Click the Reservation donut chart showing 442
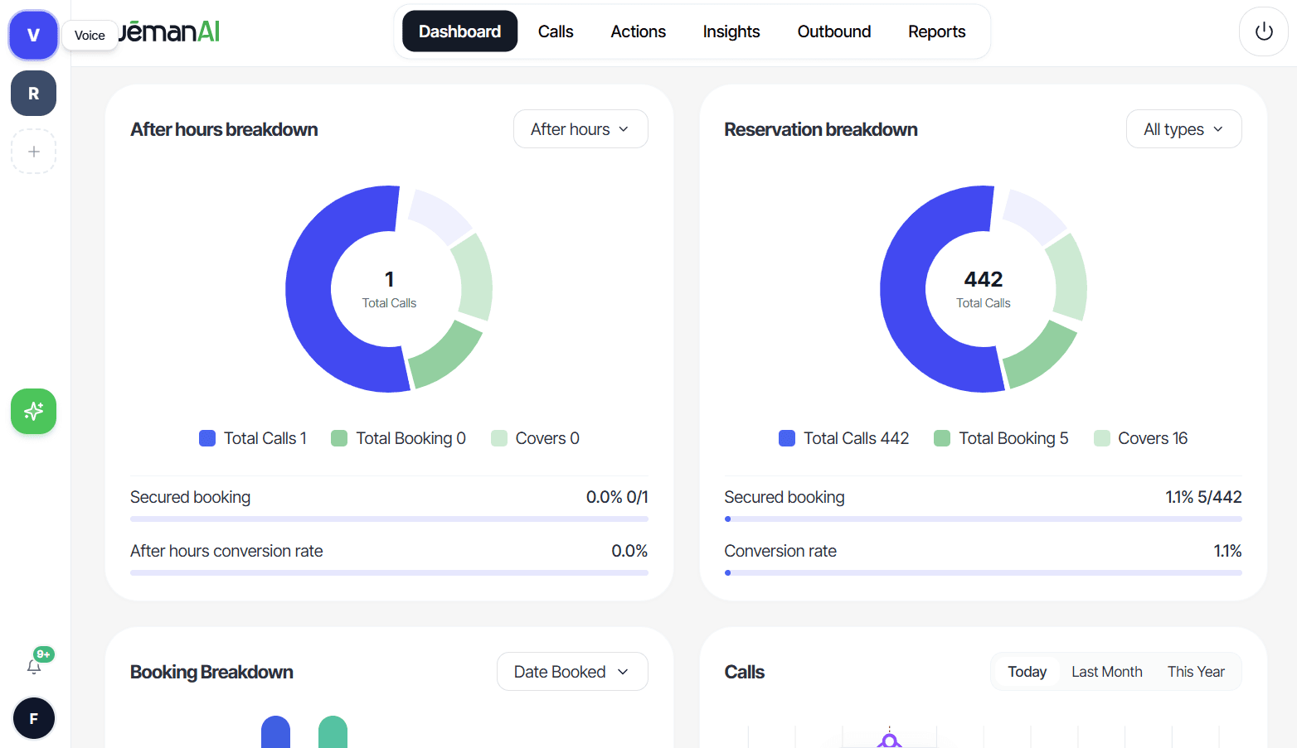Screen dimensions: 1297x748 (x=984, y=289)
